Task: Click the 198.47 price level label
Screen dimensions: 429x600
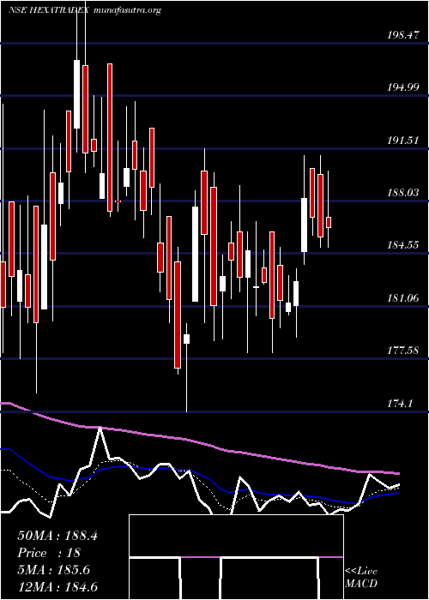Action: [403, 36]
